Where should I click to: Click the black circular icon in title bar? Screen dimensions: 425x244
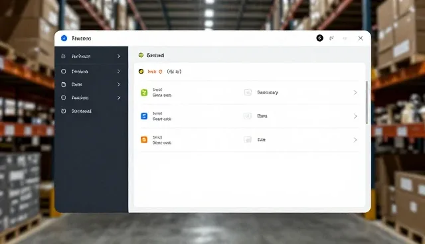pos(319,38)
